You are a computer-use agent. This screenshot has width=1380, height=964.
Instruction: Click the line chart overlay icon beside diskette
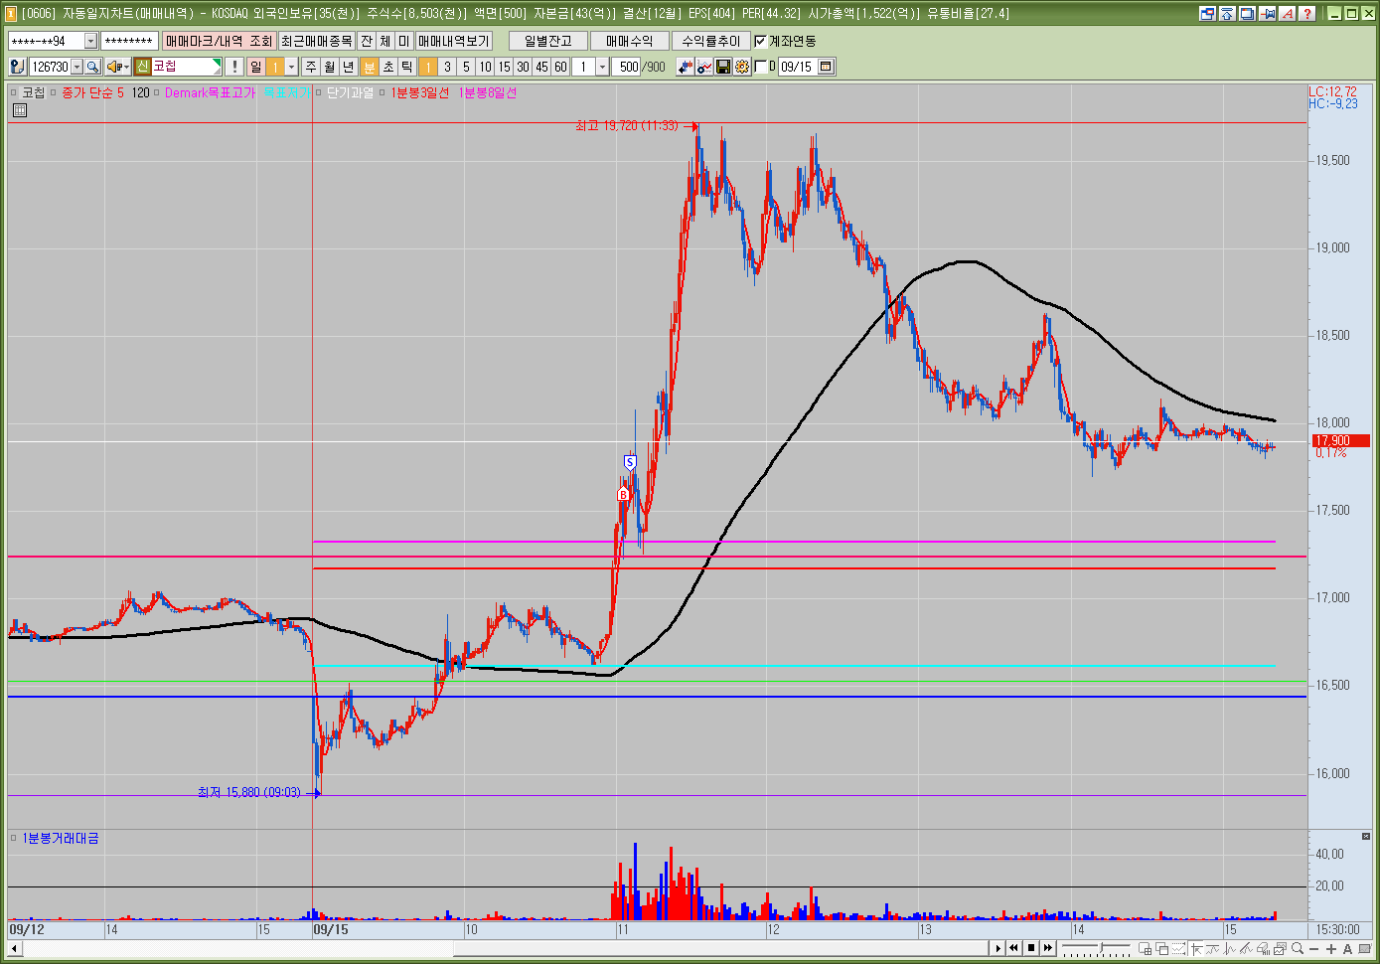click(704, 67)
